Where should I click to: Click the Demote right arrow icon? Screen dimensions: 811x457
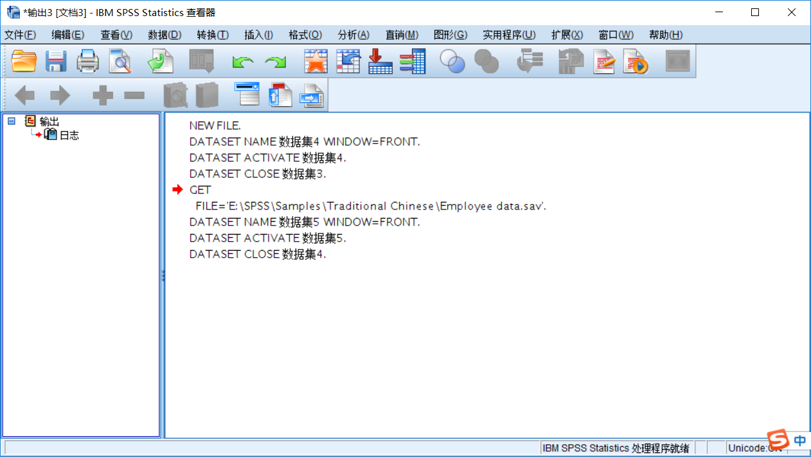pos(60,96)
